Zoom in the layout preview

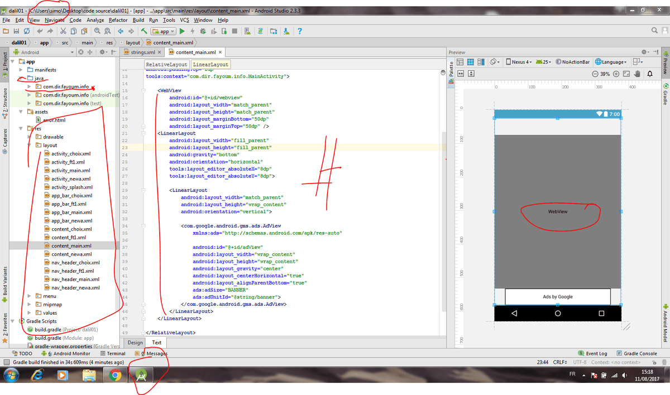click(x=616, y=74)
